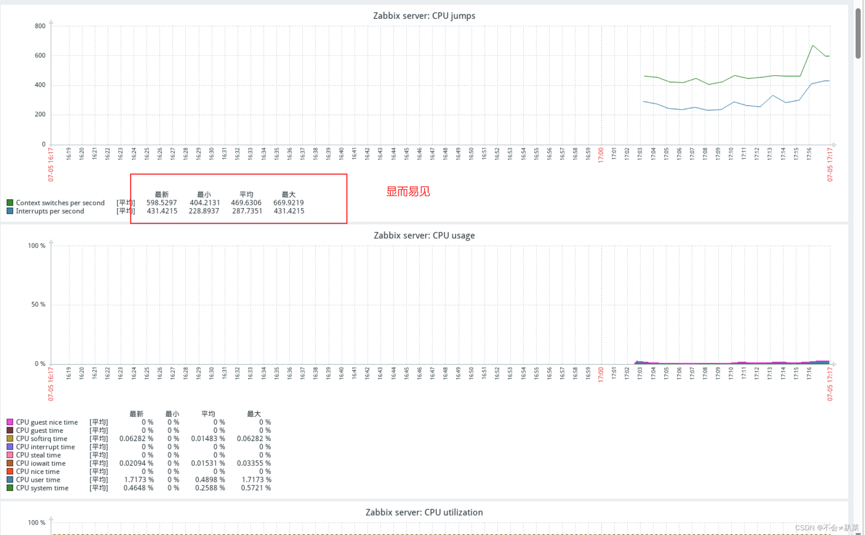Click the 800 y-axis label on CPU jumps
This screenshot has height=535, width=865.
pyautogui.click(x=40, y=26)
